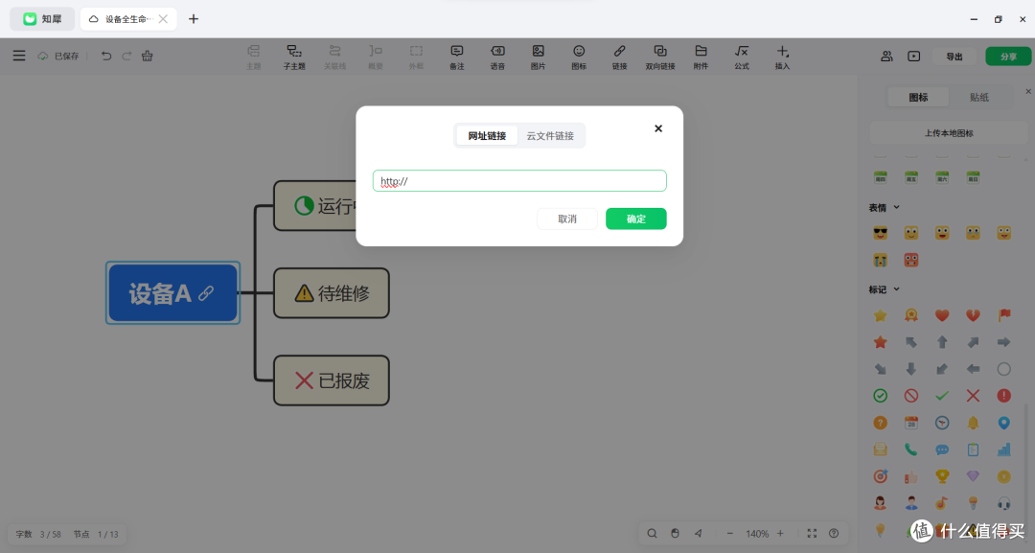Open the 附件 attachment tool

coord(701,58)
